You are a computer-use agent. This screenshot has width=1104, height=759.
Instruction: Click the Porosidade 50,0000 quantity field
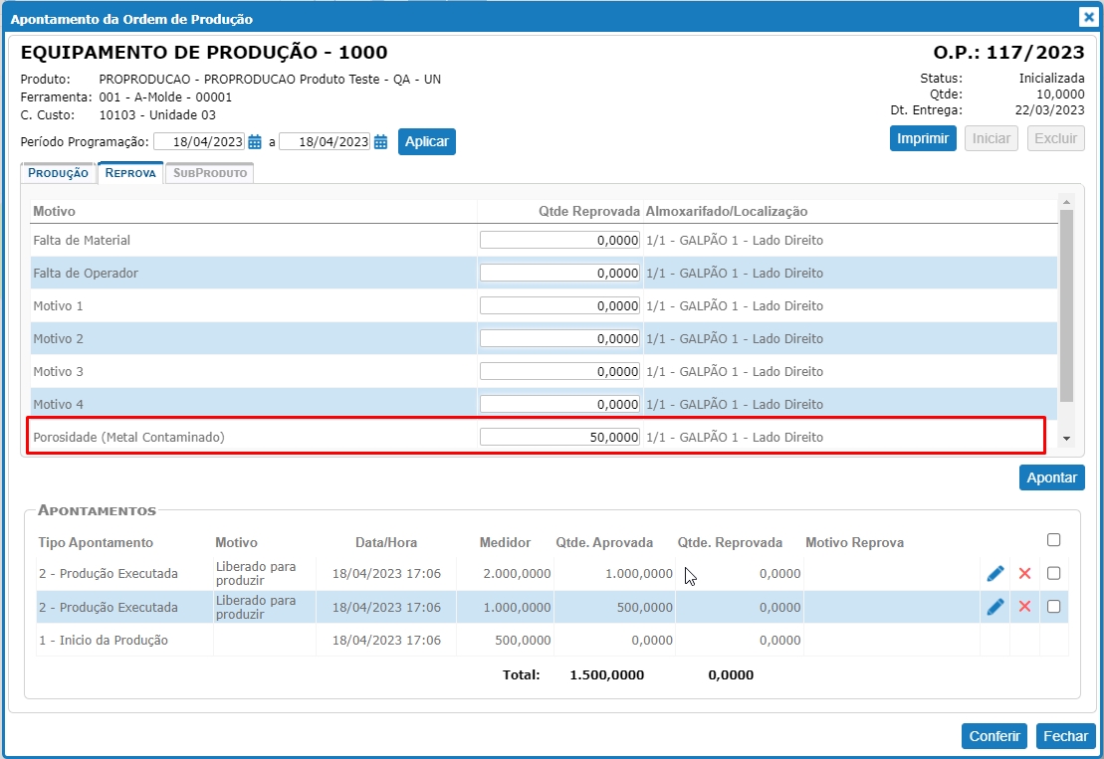pyautogui.click(x=559, y=438)
